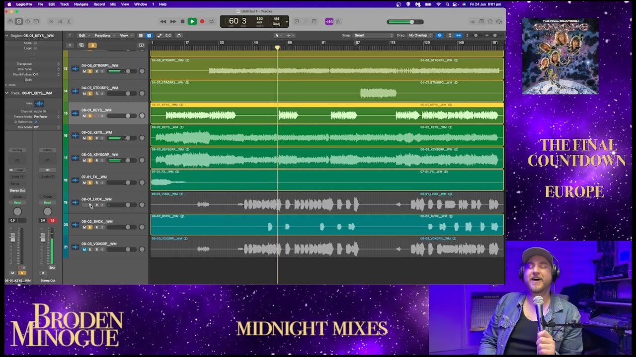Image resolution: width=636 pixels, height=357 pixels.
Task: Toggle the metronome button
Action: 338,21
